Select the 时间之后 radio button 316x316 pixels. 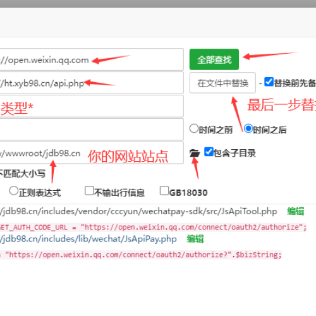(248, 128)
